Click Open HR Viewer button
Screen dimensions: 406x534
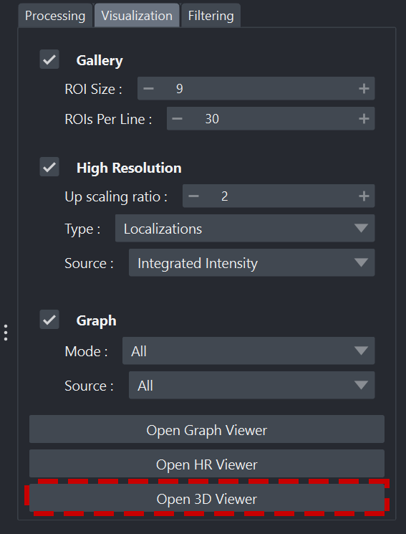(207, 464)
